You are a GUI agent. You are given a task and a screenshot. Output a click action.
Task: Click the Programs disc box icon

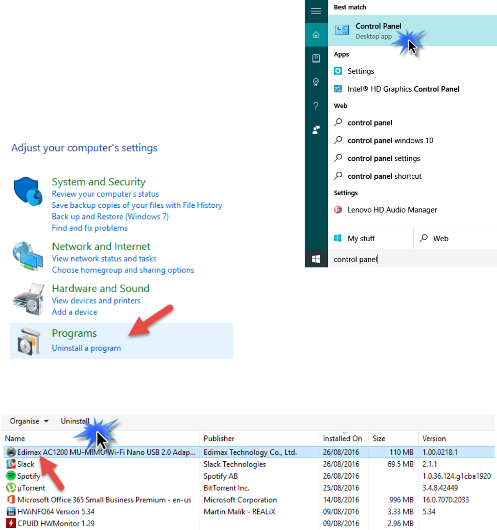point(29,342)
